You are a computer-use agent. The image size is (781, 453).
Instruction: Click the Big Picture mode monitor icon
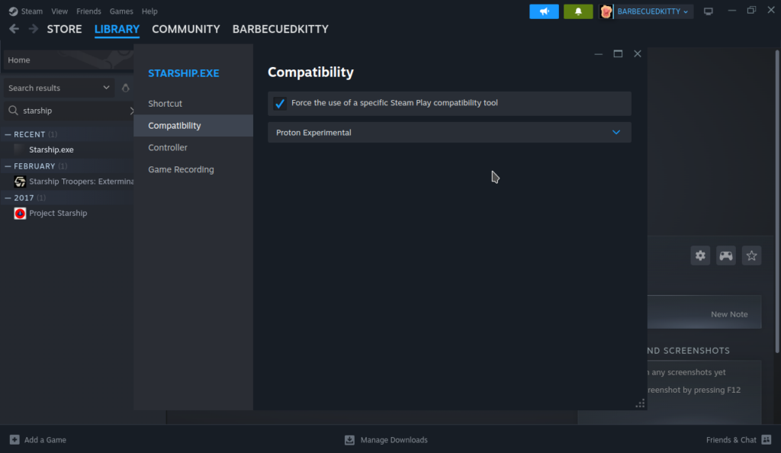pos(709,11)
